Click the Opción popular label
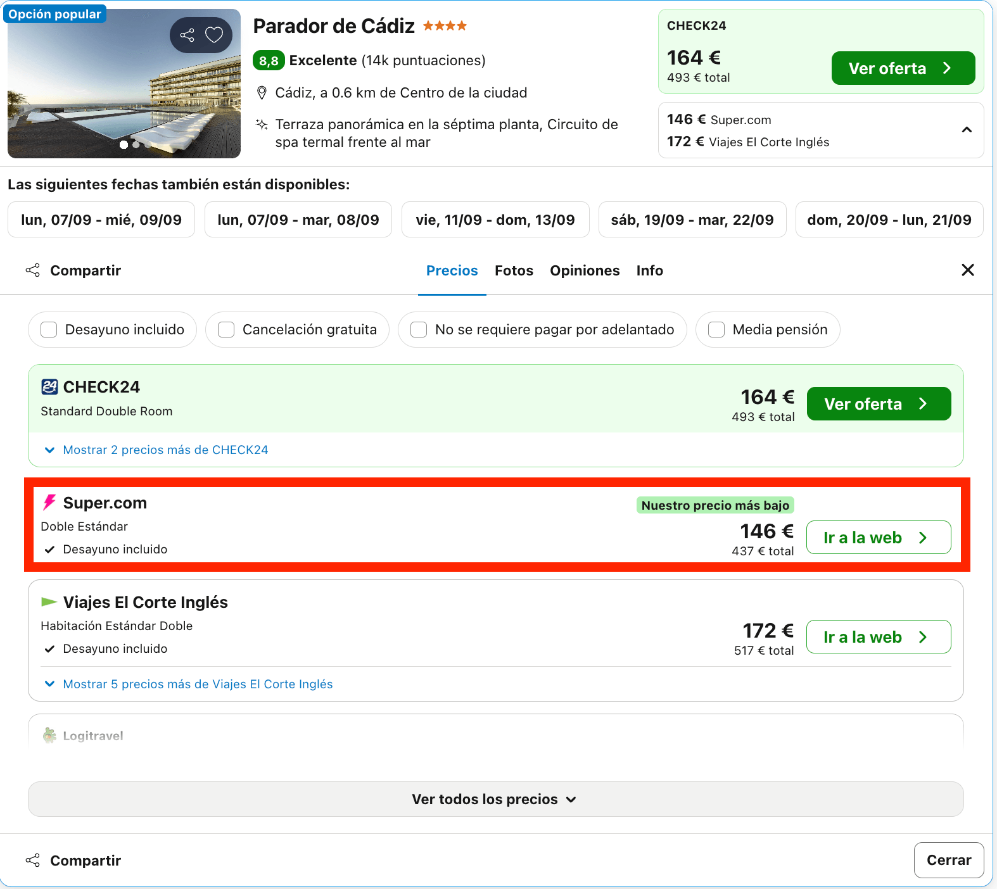Image resolution: width=997 pixels, height=889 pixels. tap(55, 14)
